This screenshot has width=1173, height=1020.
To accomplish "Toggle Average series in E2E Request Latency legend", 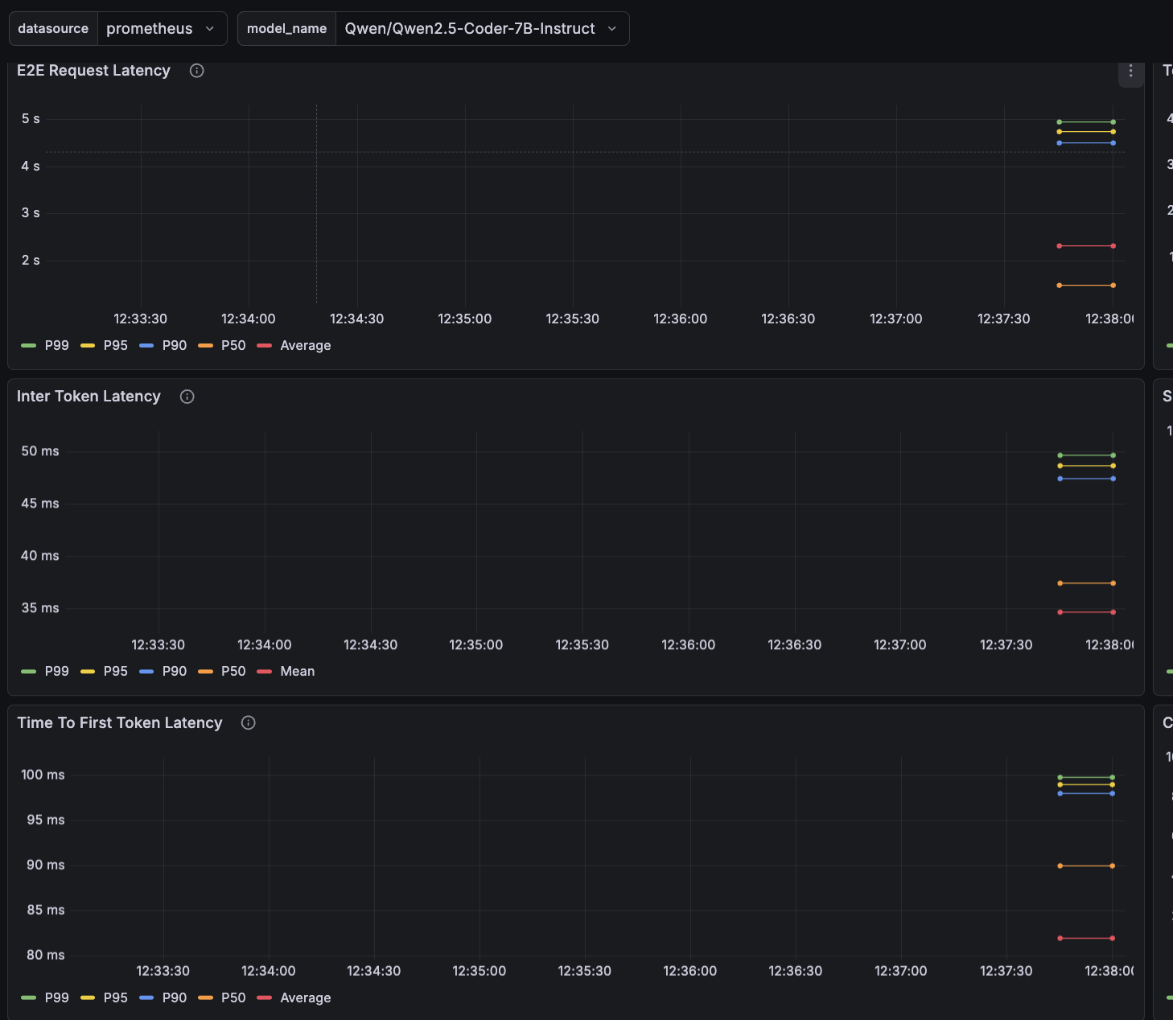I will tap(305, 345).
